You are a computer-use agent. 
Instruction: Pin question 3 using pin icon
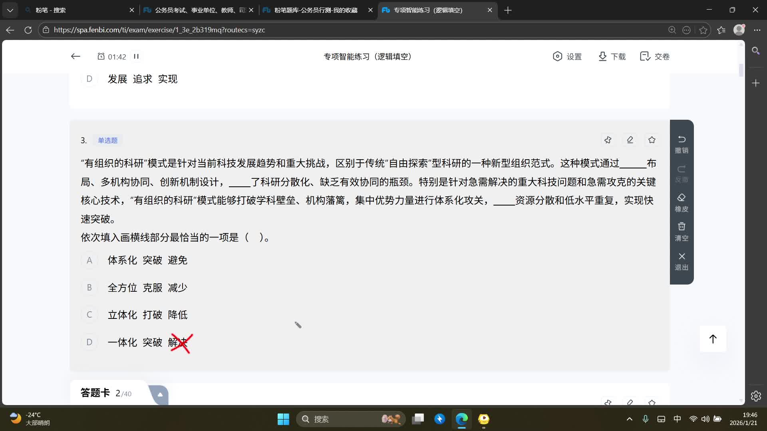point(608,140)
